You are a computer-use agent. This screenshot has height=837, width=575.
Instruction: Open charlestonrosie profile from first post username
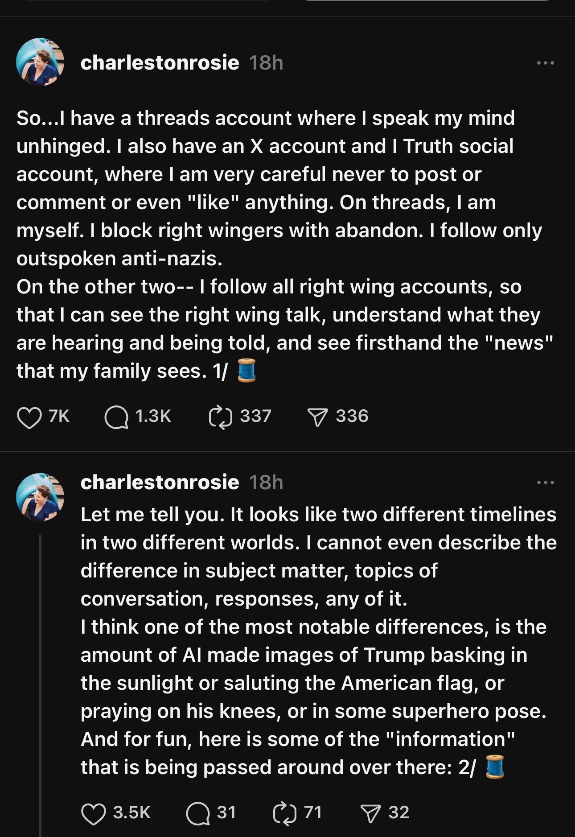[160, 62]
